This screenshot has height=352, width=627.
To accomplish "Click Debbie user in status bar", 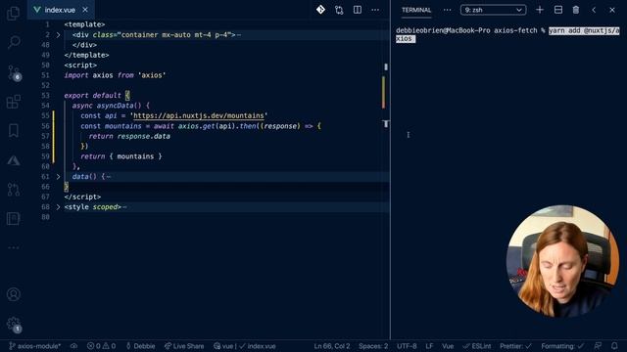I will coord(140,346).
